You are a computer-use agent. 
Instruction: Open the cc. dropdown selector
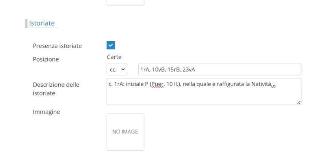(x=117, y=69)
